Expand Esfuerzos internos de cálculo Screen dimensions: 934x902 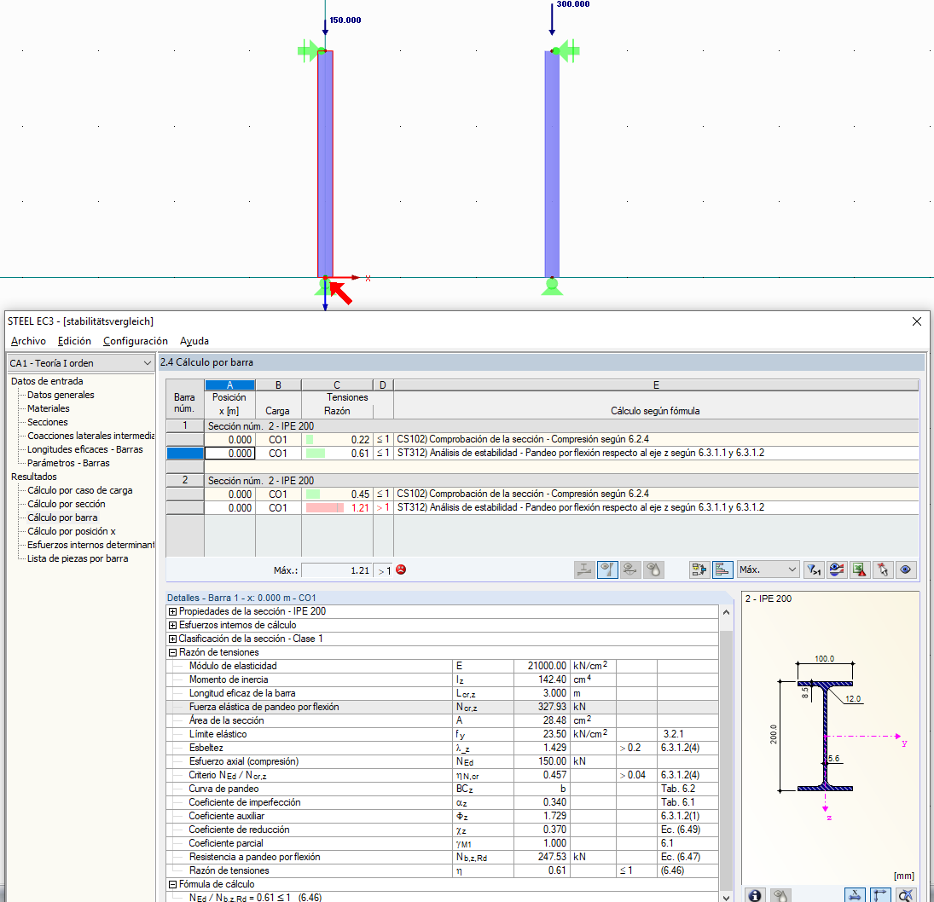(173, 625)
